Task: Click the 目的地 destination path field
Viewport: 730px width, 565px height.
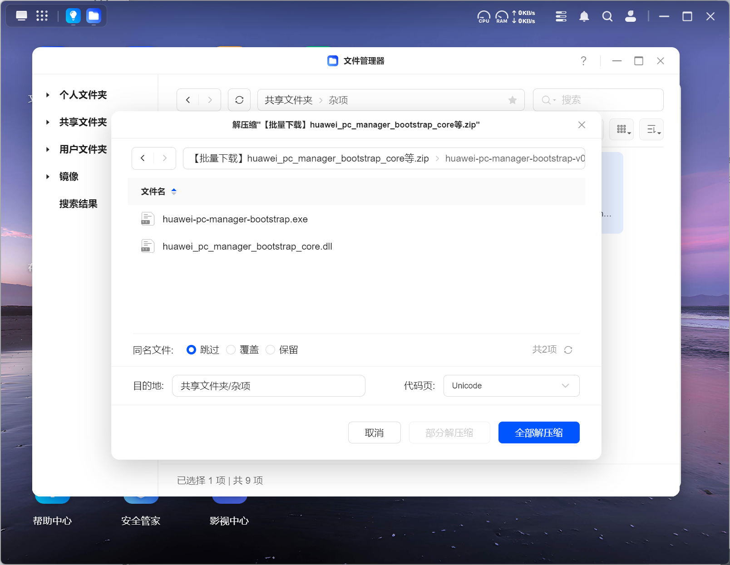Action: pyautogui.click(x=269, y=386)
